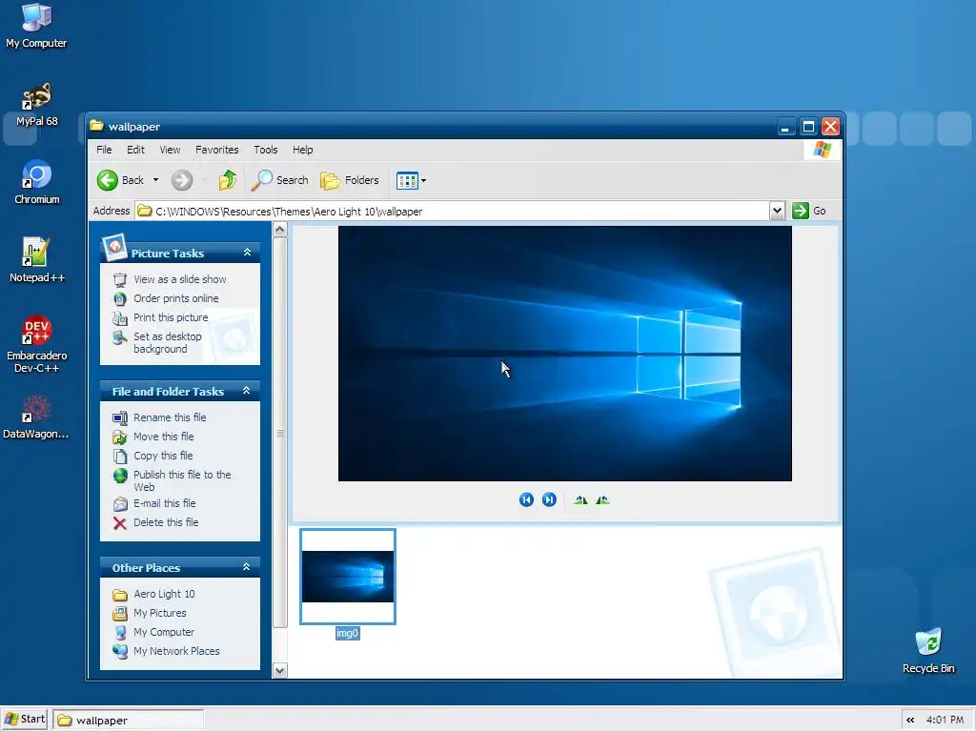Open the Search pane
This screenshot has height=732, width=976.
pyautogui.click(x=279, y=180)
